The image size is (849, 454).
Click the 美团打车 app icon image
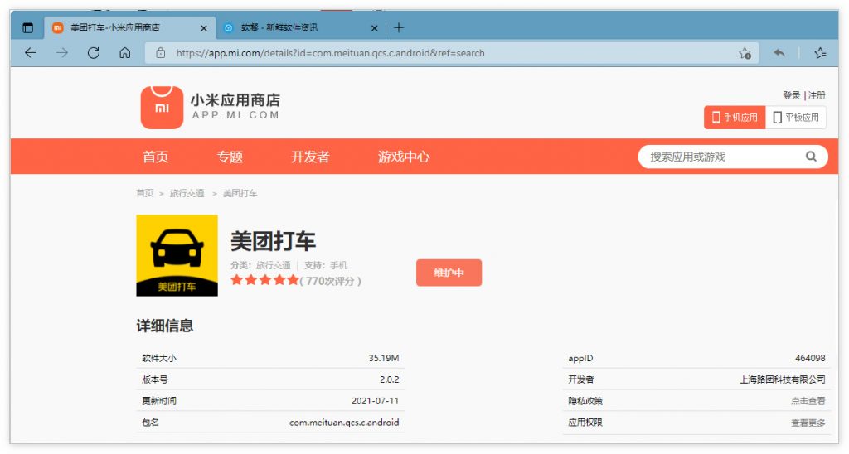(x=177, y=255)
